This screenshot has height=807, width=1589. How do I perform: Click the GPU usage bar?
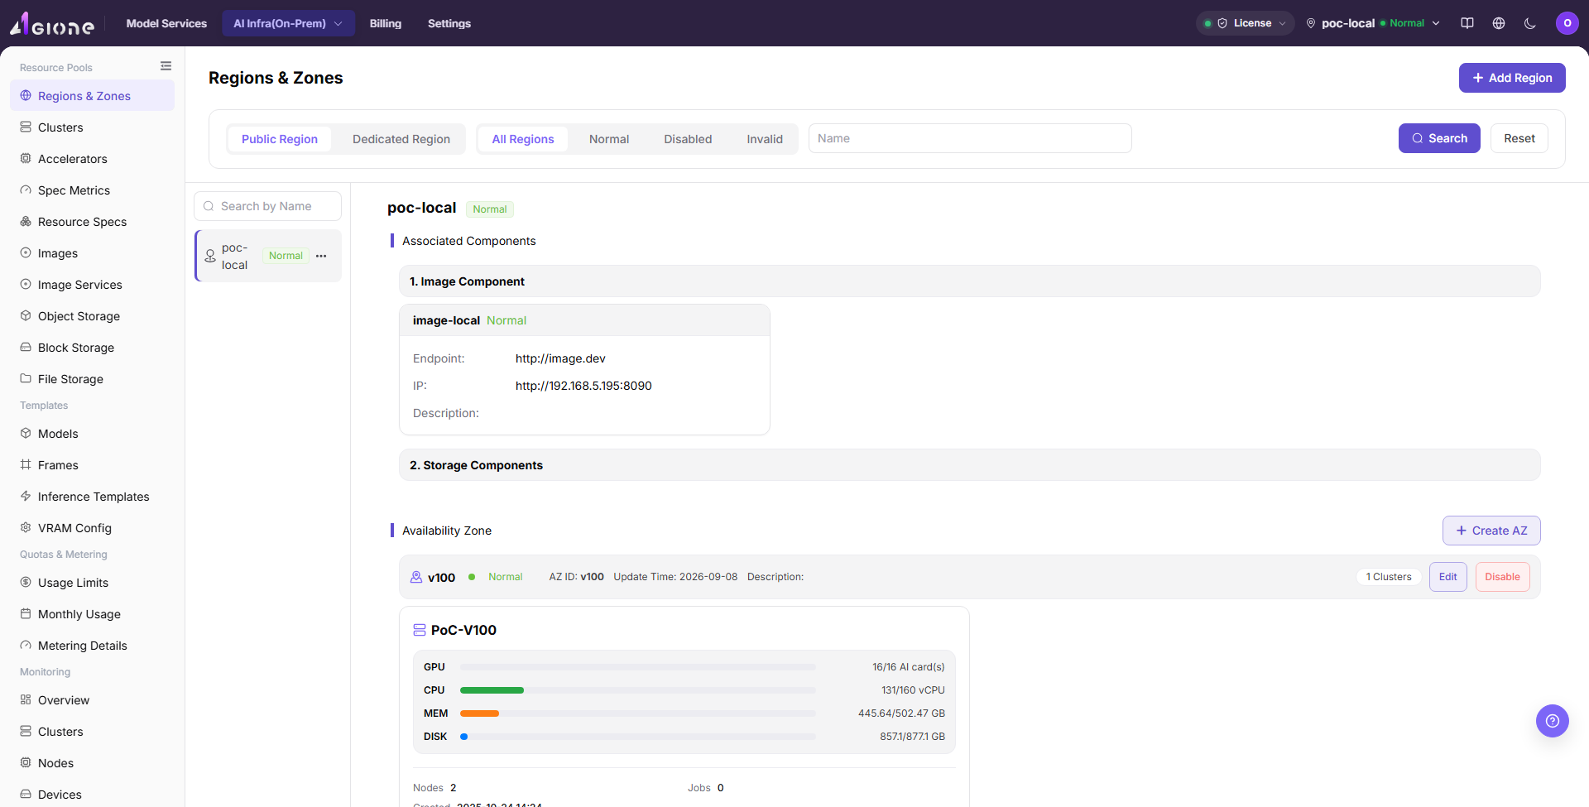[637, 667]
